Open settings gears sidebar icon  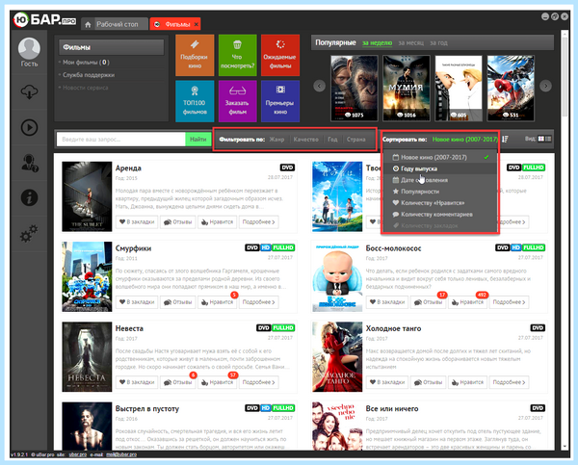29,233
